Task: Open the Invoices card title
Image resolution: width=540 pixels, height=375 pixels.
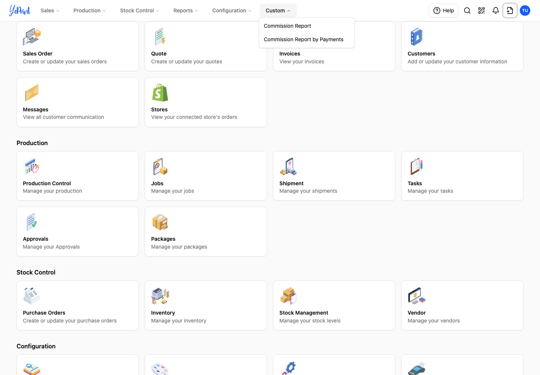Action: [x=290, y=54]
